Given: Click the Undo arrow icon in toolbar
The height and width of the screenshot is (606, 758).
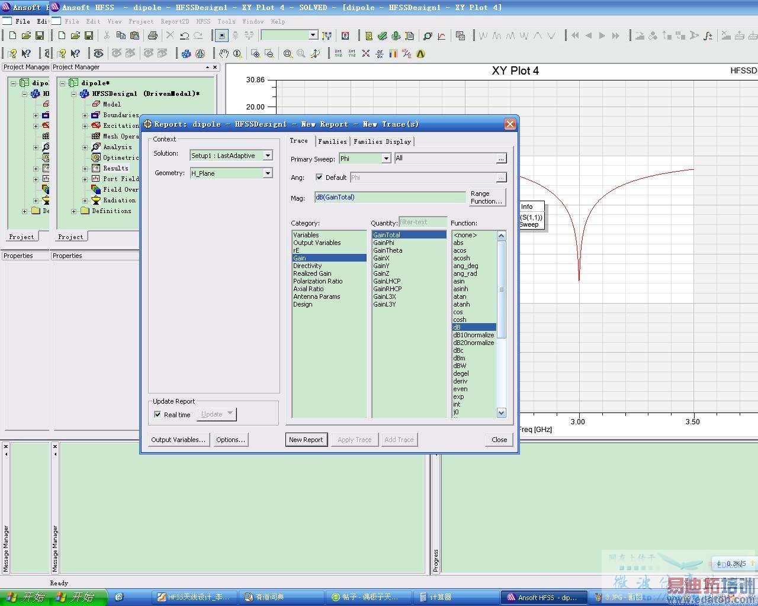Looking at the screenshot, I should (185, 36).
